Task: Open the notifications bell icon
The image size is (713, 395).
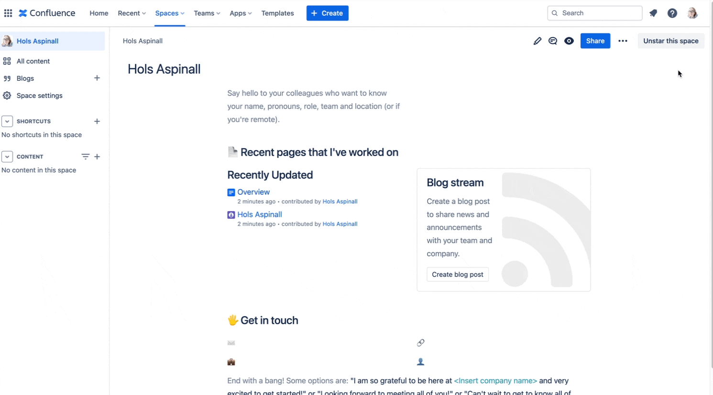Action: pyautogui.click(x=653, y=13)
